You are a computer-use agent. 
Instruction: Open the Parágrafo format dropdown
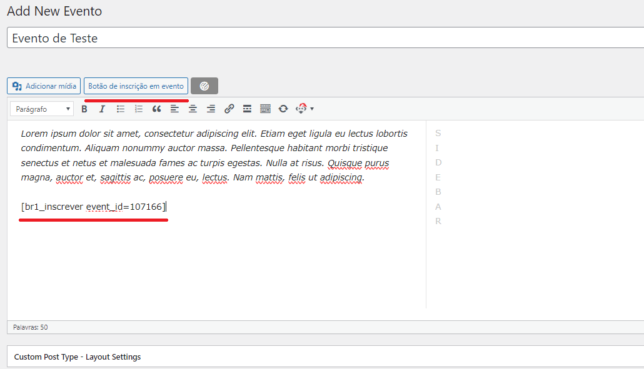point(43,109)
